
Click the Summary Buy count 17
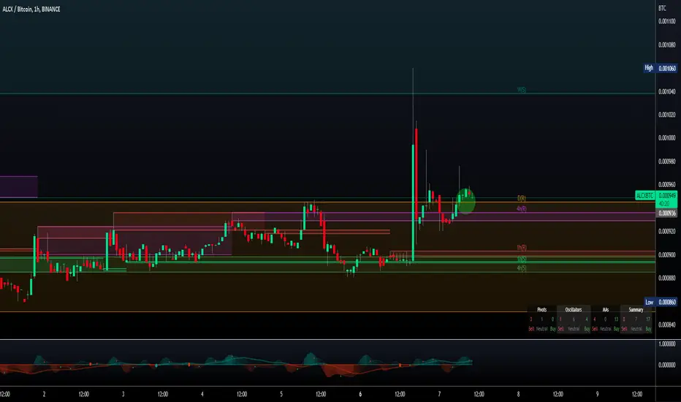pyautogui.click(x=648, y=319)
